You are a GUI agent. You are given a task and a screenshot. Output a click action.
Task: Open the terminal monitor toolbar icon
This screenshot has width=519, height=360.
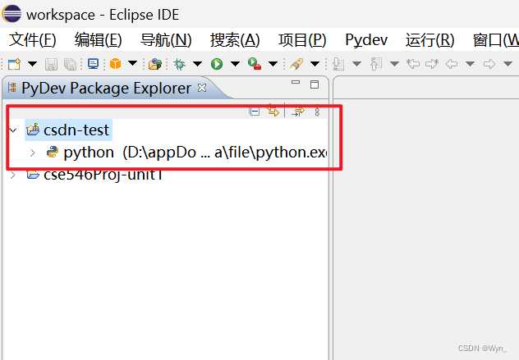point(93,64)
